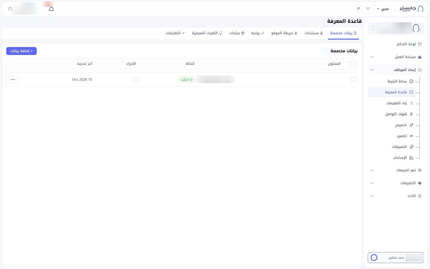Tick the select-all checkbox in table header
430x269 pixels.
pyautogui.click(x=353, y=64)
